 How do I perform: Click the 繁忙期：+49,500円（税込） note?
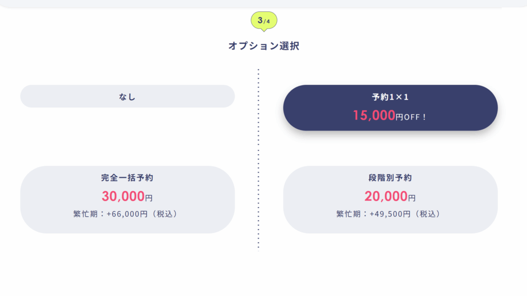coord(390,214)
